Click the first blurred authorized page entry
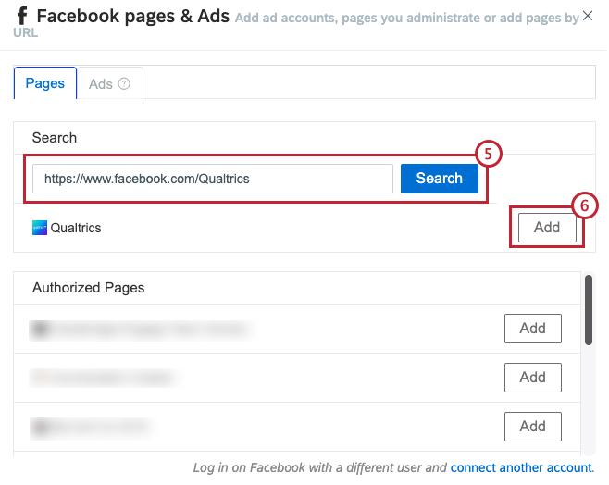 142,330
